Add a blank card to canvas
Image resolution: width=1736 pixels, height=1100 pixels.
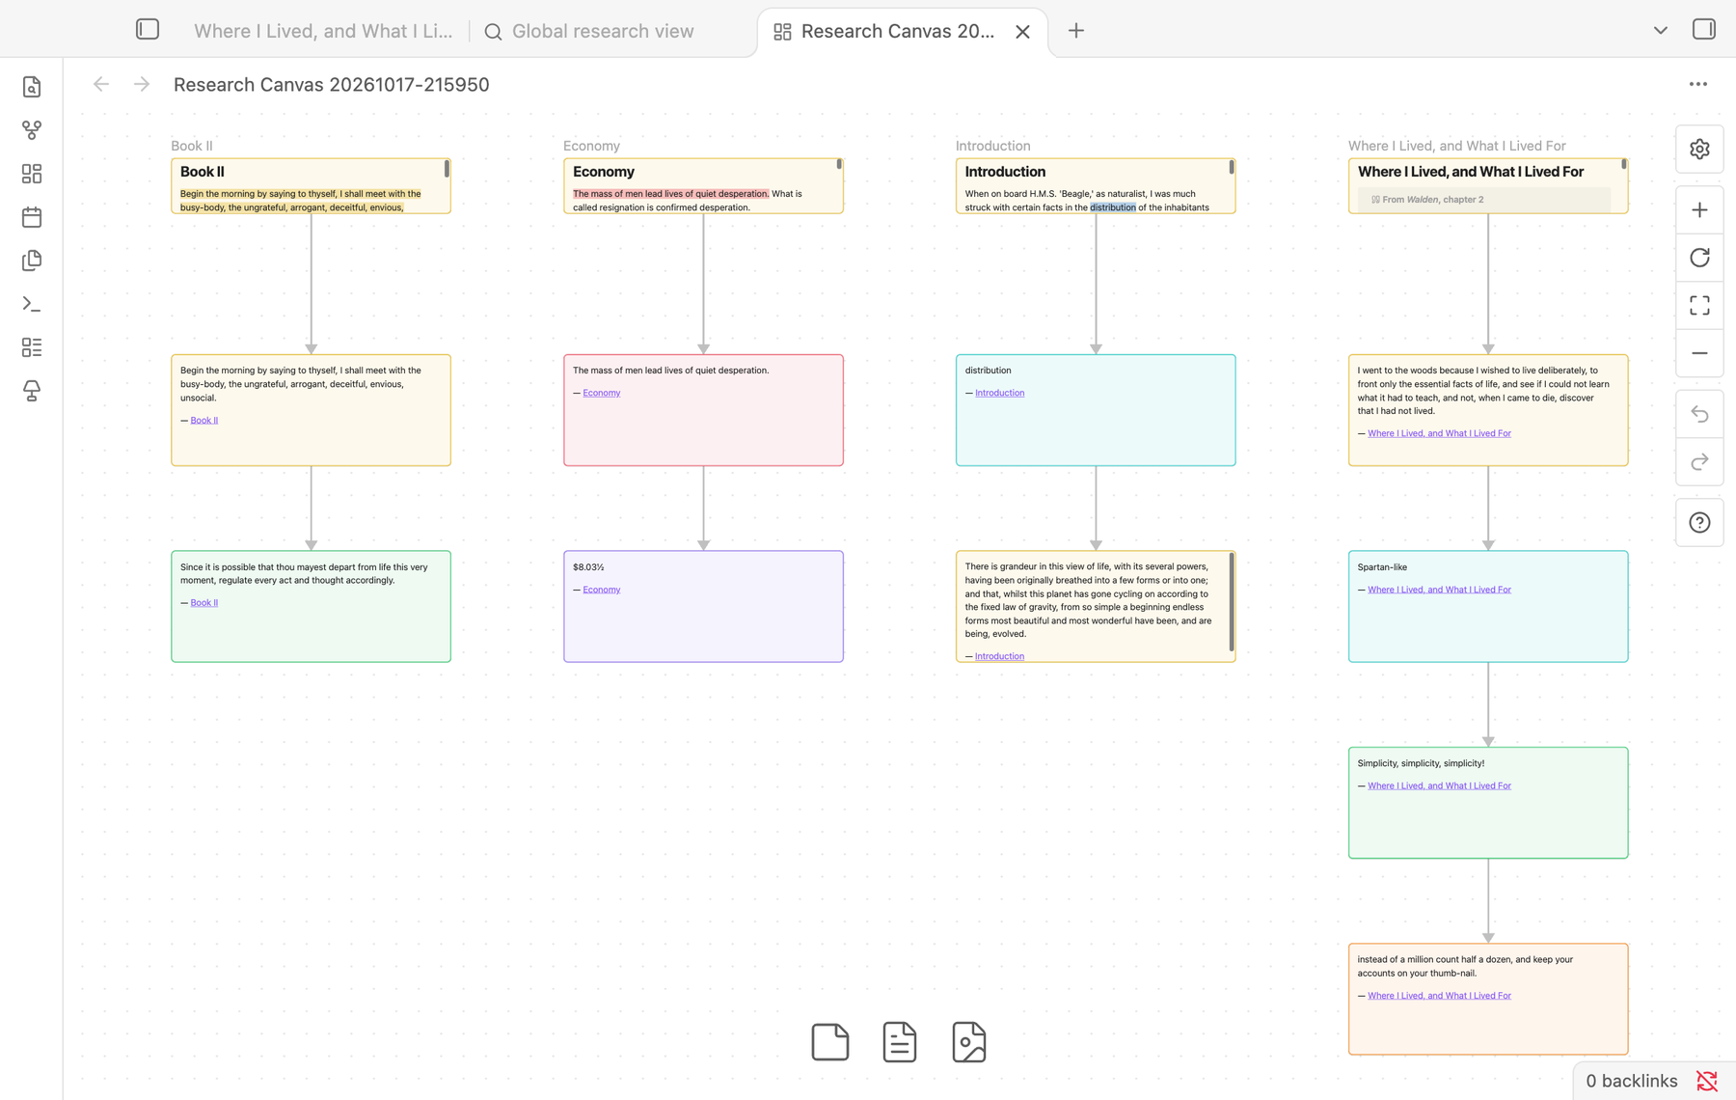(830, 1042)
